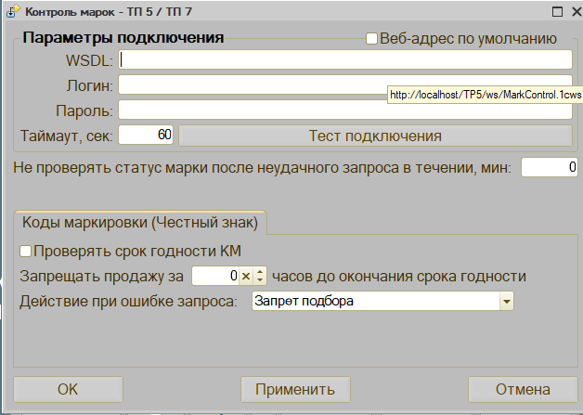Focus the WSDL input field
The image size is (583, 415).
343,60
